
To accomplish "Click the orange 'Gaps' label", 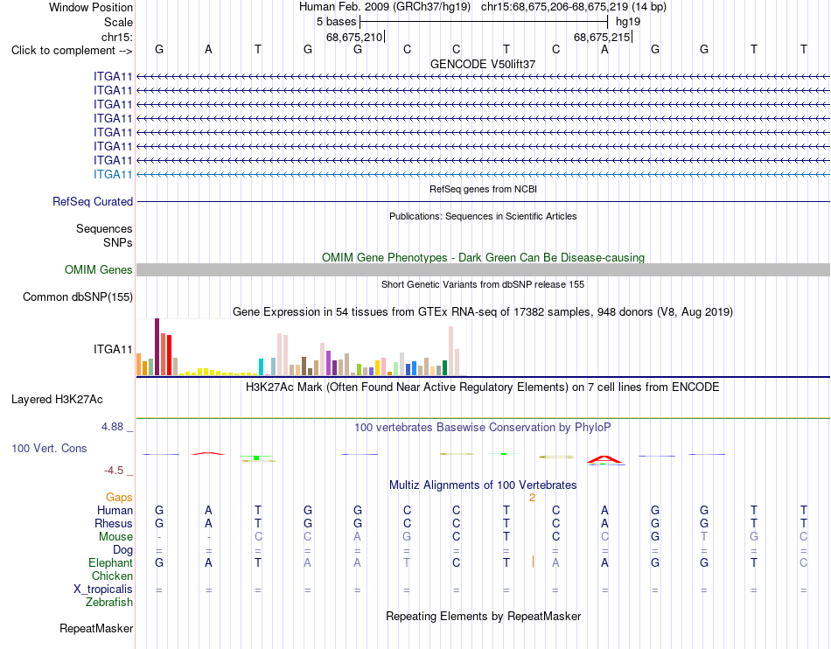I will tap(119, 498).
